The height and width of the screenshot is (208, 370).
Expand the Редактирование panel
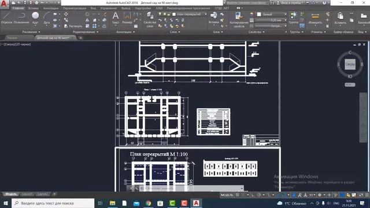click(86, 32)
